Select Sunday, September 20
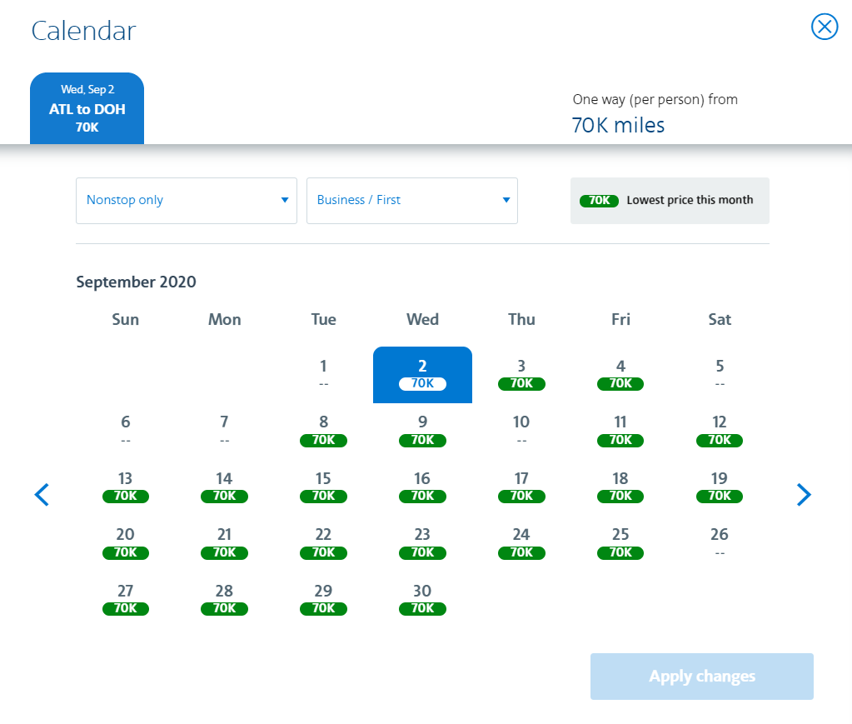The image size is (852, 724). click(125, 543)
